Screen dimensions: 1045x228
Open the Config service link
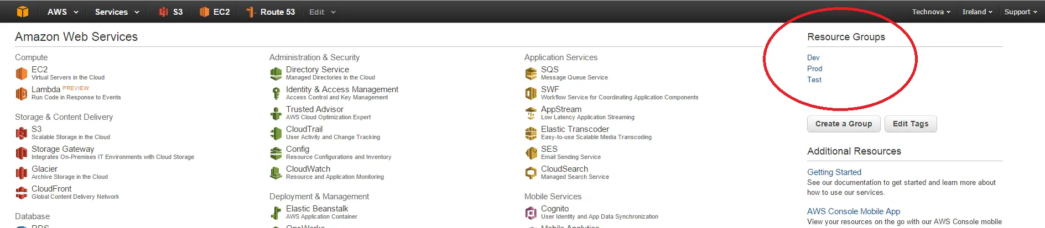[298, 149]
